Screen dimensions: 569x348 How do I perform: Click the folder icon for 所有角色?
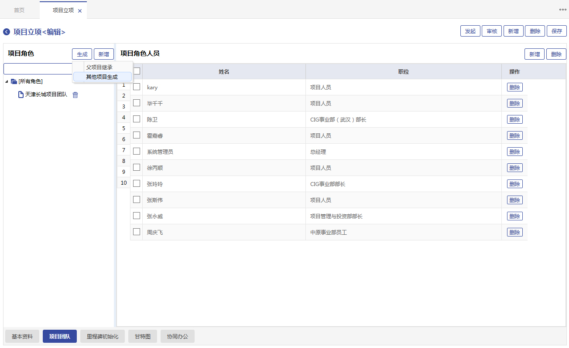coord(14,81)
